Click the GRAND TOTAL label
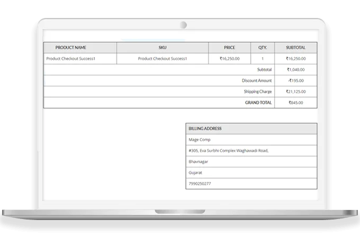360x238 pixels. tap(258, 103)
